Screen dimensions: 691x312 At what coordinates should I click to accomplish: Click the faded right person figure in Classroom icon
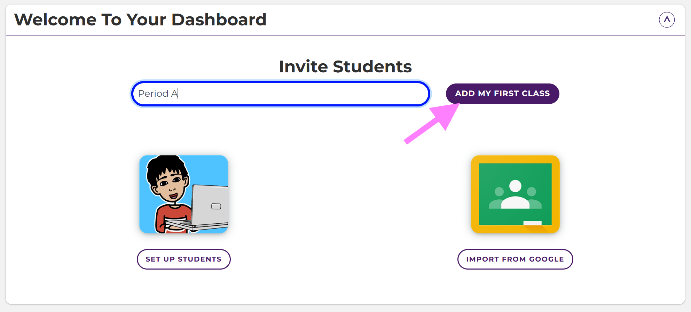(532, 198)
